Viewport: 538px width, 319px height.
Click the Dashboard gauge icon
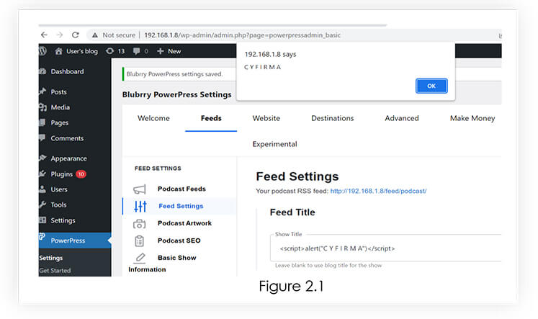pos(42,71)
